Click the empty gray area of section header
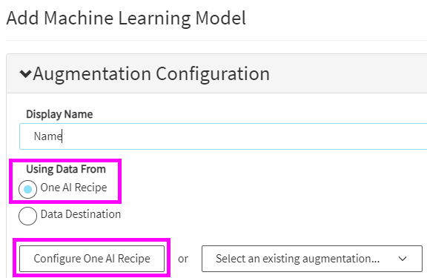This screenshot has width=427, height=278. pyautogui.click(x=348, y=73)
